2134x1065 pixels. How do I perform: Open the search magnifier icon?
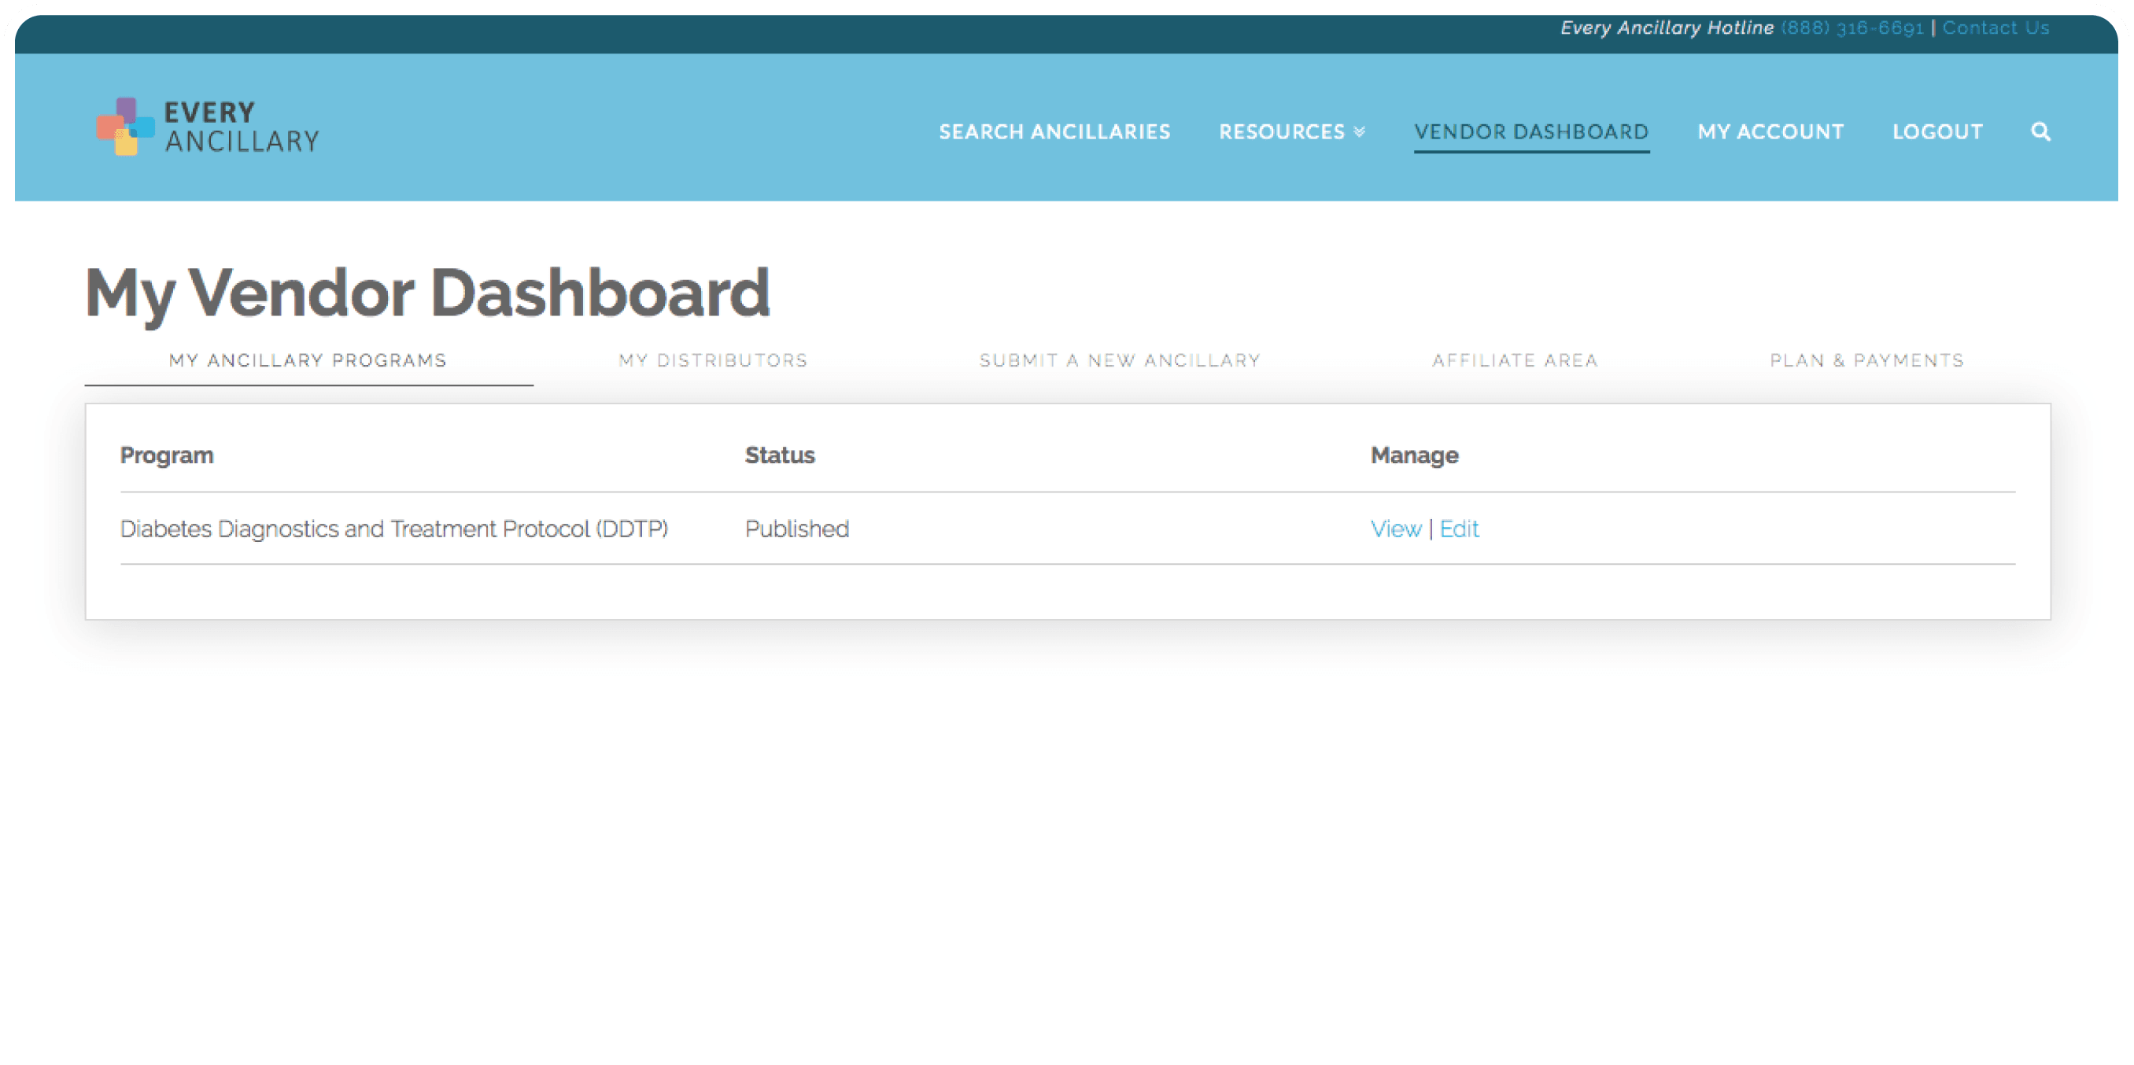click(2040, 131)
